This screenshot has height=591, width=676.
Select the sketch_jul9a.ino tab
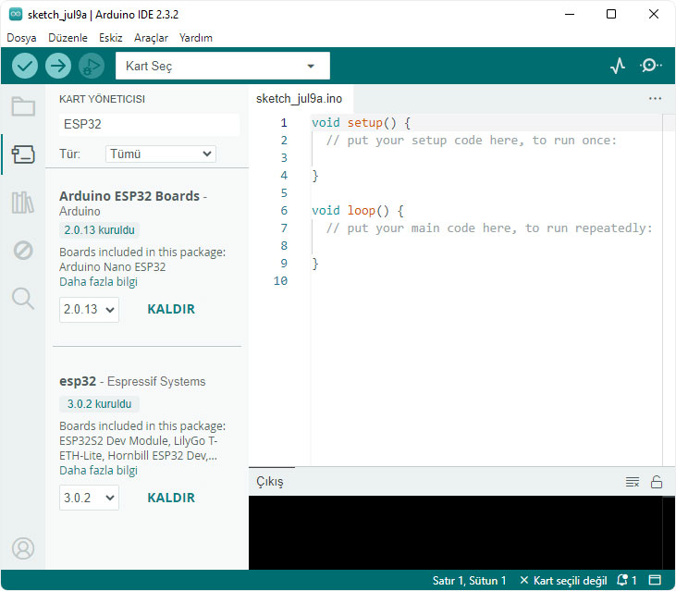coord(300,99)
